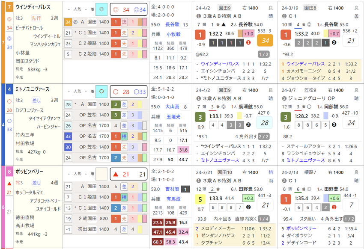The width and height of the screenshot is (364, 249).
Task: Click the cyan ◎ mark box for ウインディーパレス
Action: [x=101, y=9]
